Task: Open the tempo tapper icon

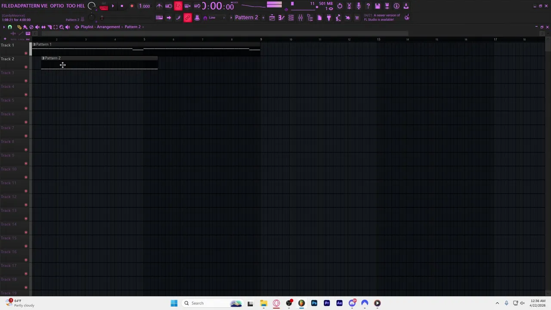Action: click(338, 18)
